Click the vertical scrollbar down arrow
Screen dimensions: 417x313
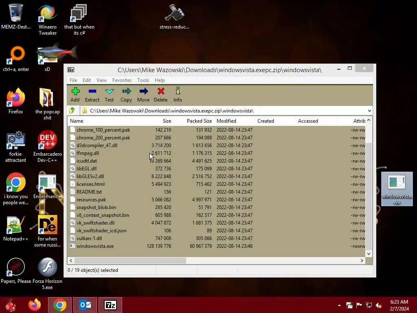369,253
